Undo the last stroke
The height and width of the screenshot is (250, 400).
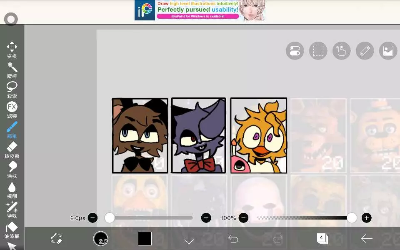pyautogui.click(x=233, y=239)
